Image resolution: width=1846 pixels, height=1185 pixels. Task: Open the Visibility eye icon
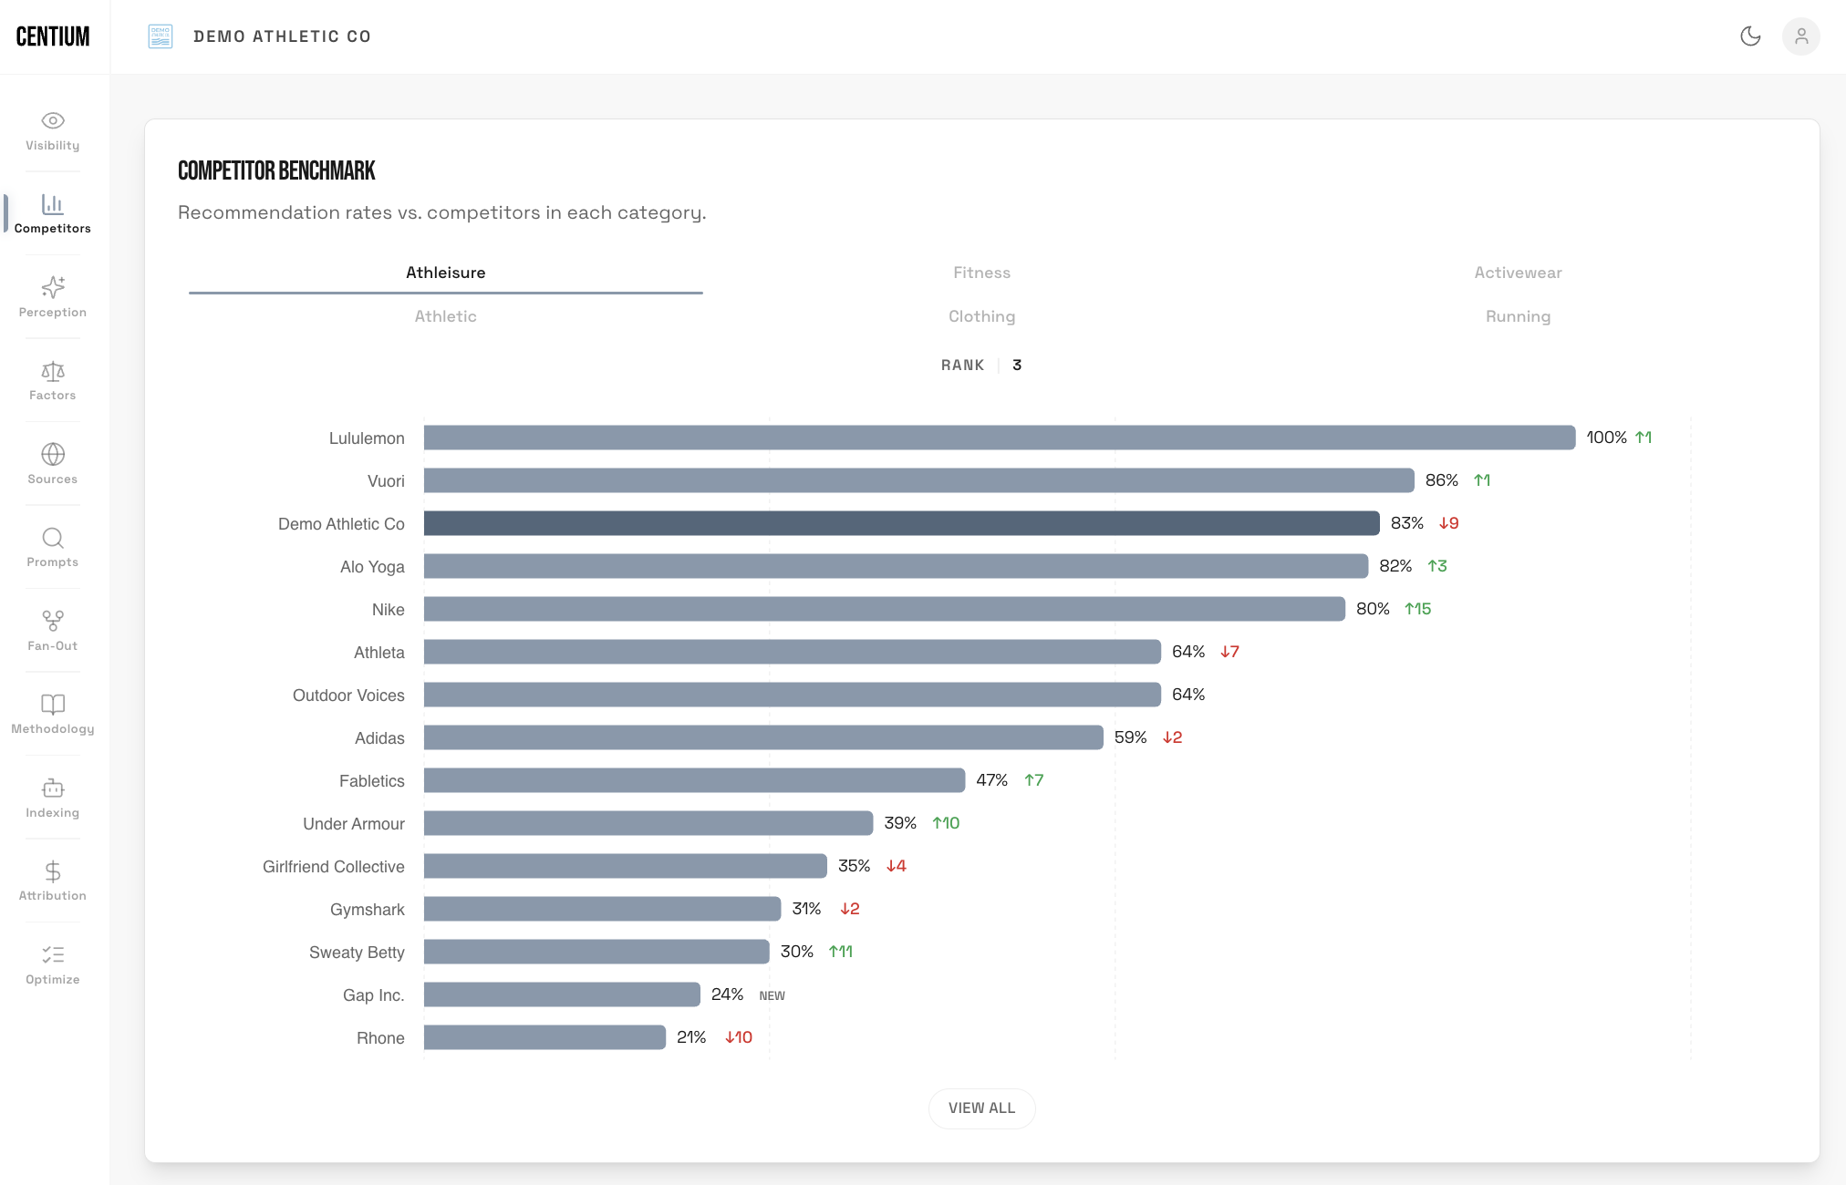pyautogui.click(x=53, y=120)
